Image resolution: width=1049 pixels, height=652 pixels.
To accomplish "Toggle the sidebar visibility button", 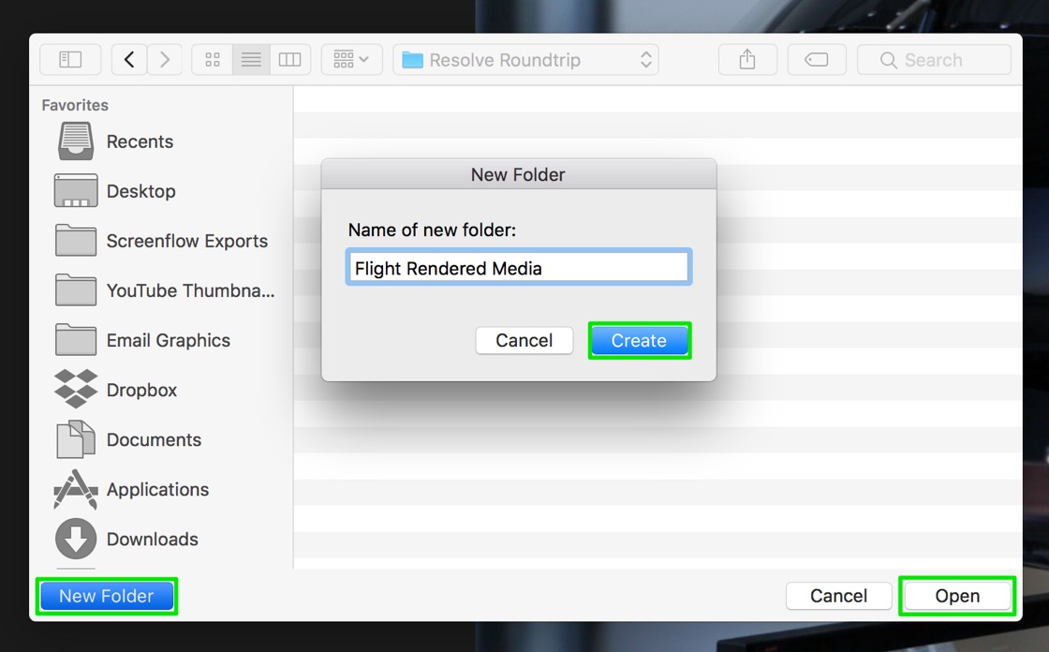I will coord(70,60).
